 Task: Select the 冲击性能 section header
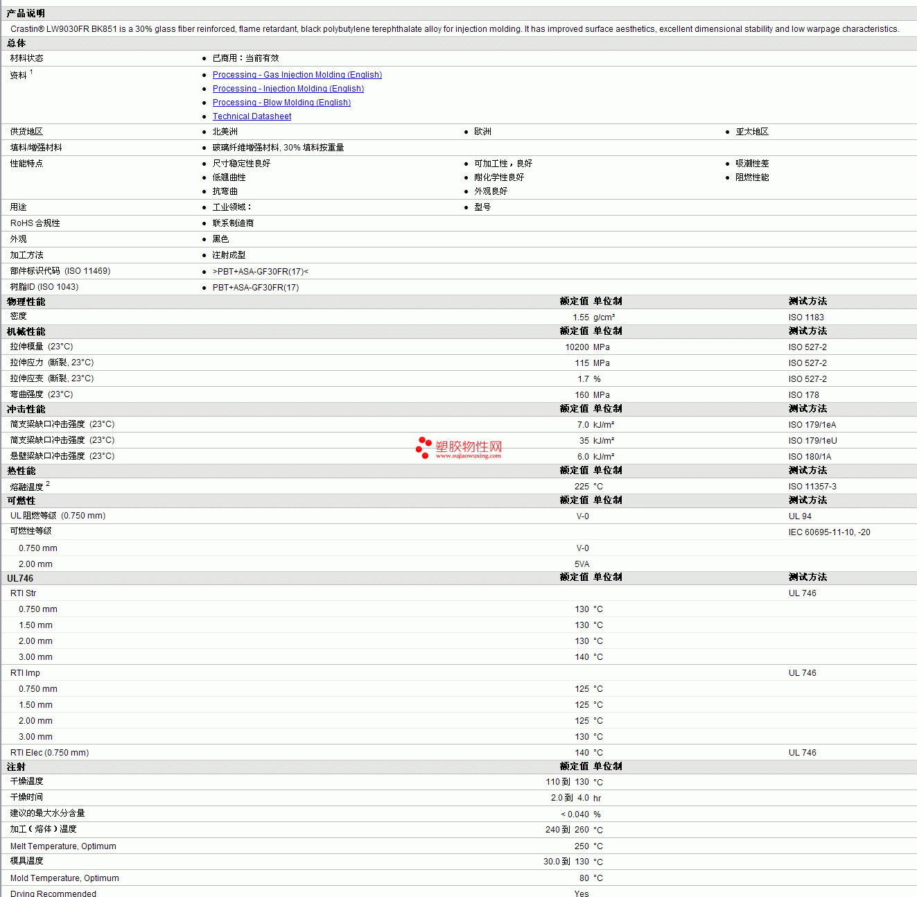pos(26,409)
